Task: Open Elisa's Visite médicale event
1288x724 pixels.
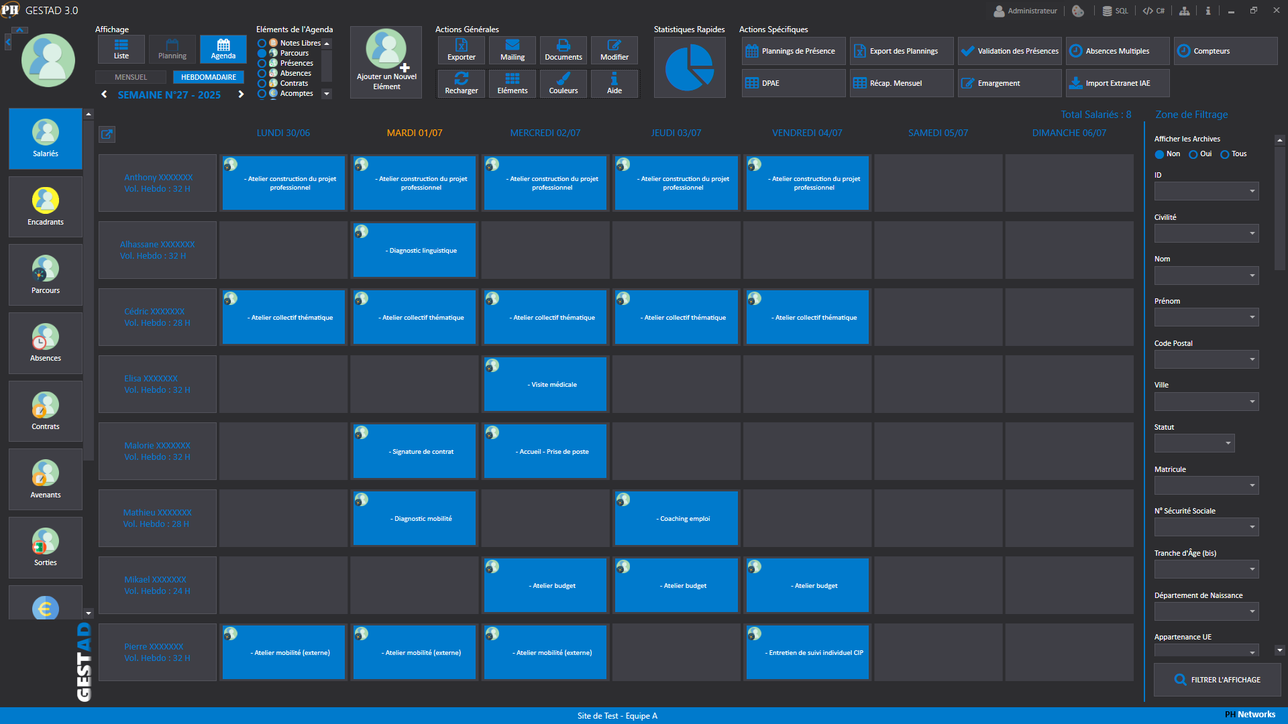Action: [x=545, y=384]
